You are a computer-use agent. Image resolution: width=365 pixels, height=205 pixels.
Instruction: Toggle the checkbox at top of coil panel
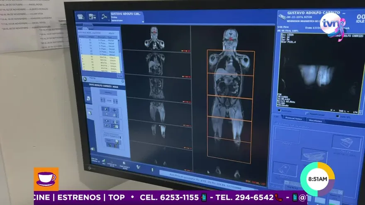277,124
